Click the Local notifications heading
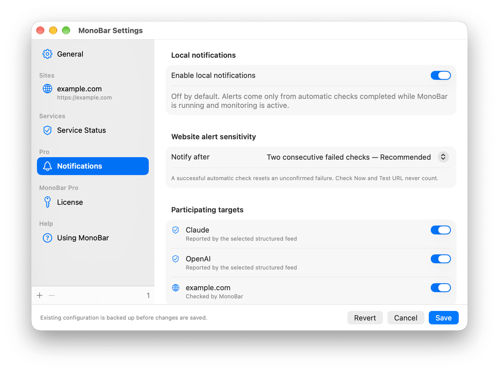Image resolution: width=499 pixels, height=372 pixels. 203,55
